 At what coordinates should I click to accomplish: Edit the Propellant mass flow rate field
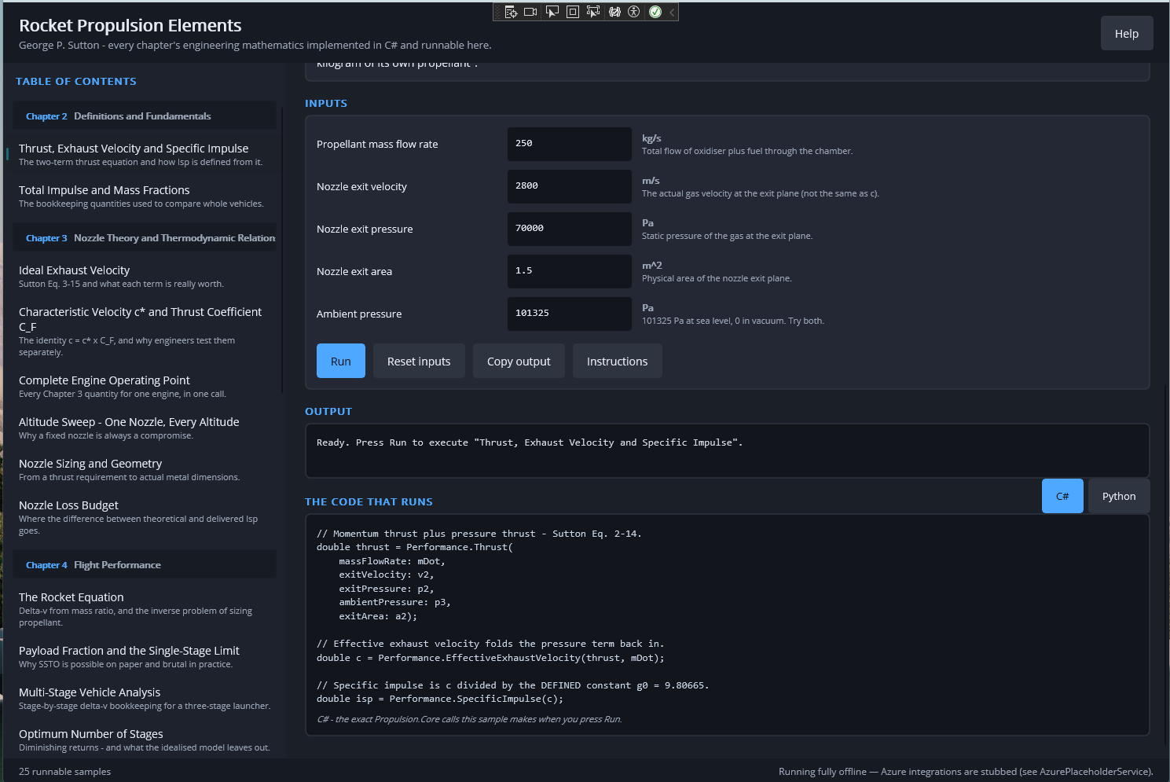tap(570, 144)
